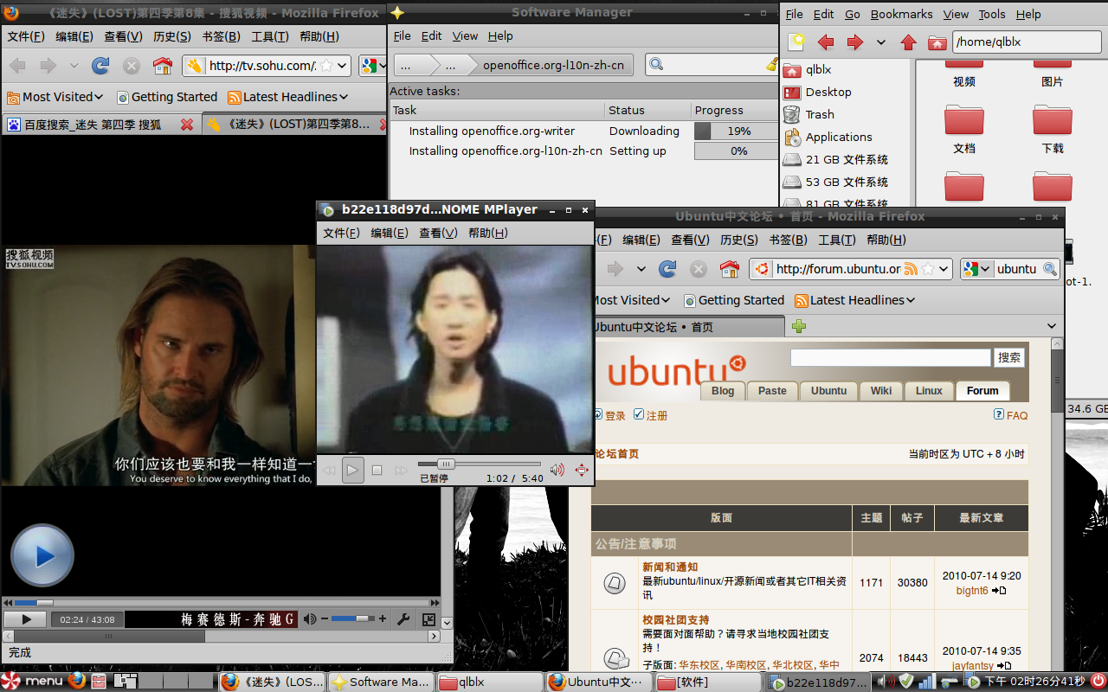Click openoffice.org-l10n-zh-cn breadcrumb in Software Manager
This screenshot has width=1108, height=692.
[555, 65]
